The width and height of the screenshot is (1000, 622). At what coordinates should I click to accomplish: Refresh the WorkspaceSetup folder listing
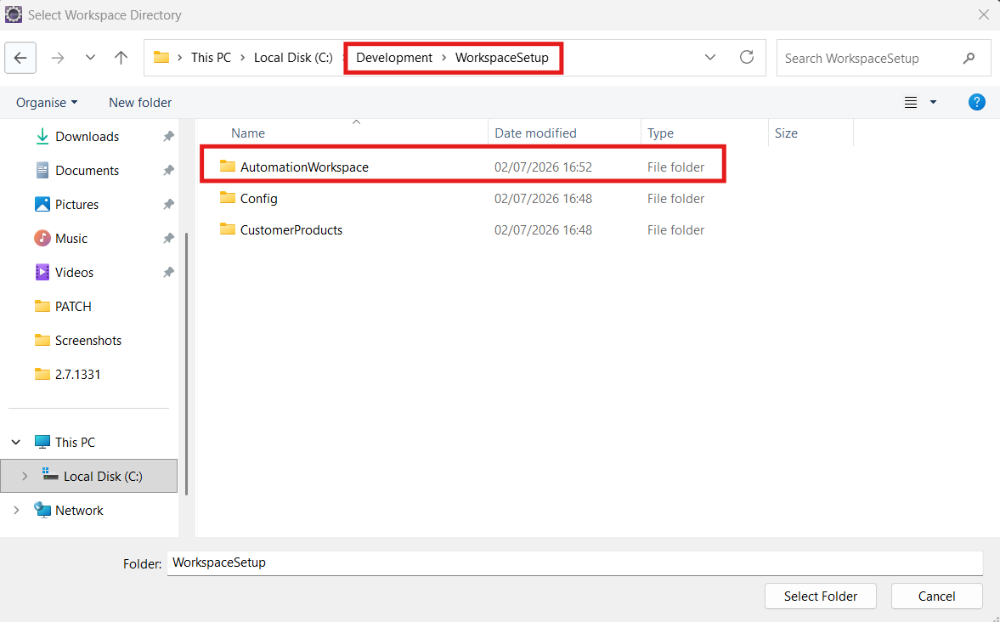pyautogui.click(x=747, y=58)
